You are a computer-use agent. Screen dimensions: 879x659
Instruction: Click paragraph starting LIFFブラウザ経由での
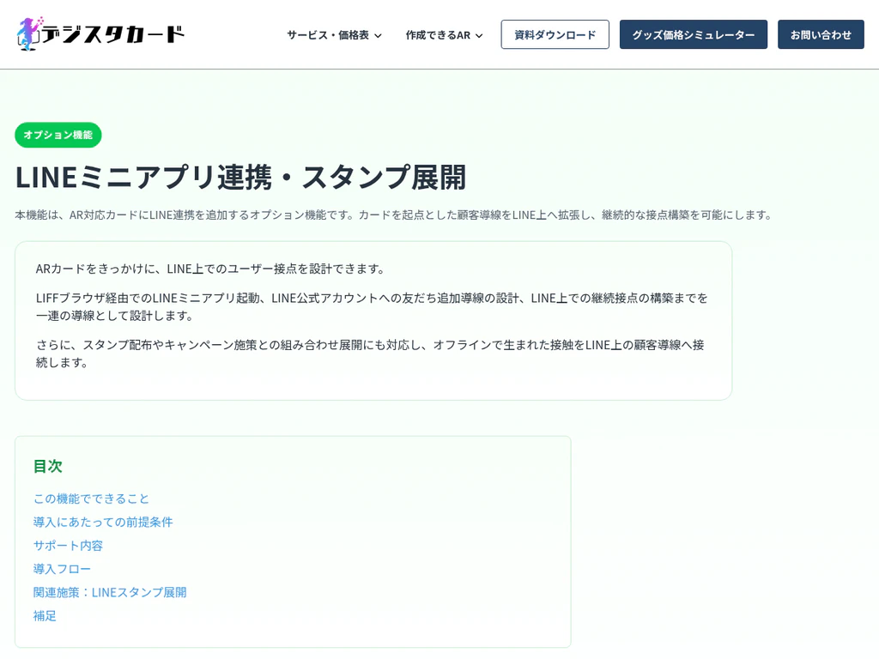(x=372, y=306)
